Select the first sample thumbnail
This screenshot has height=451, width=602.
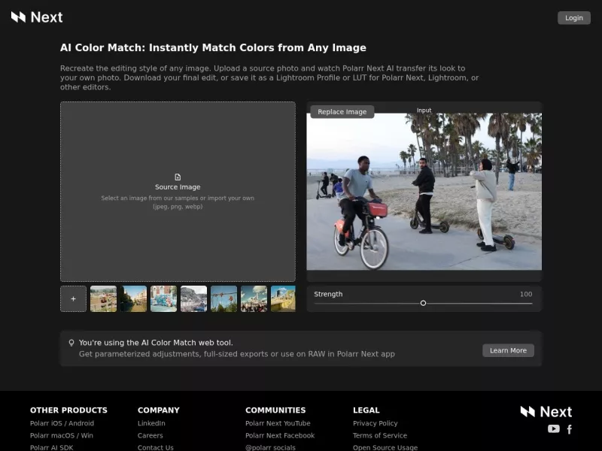pos(103,298)
